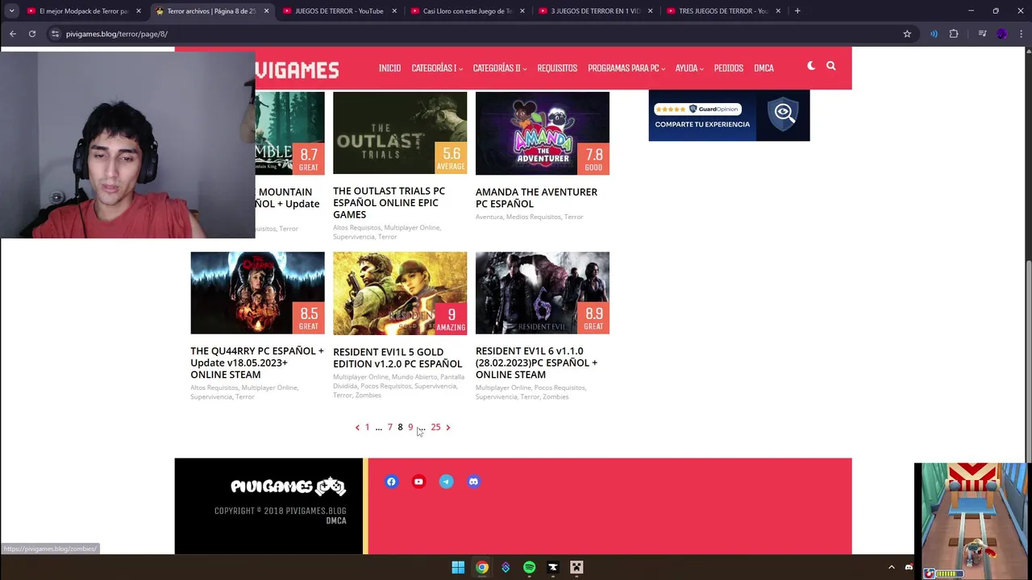Go to pagination page 1
This screenshot has height=580, width=1032.
[367, 428]
